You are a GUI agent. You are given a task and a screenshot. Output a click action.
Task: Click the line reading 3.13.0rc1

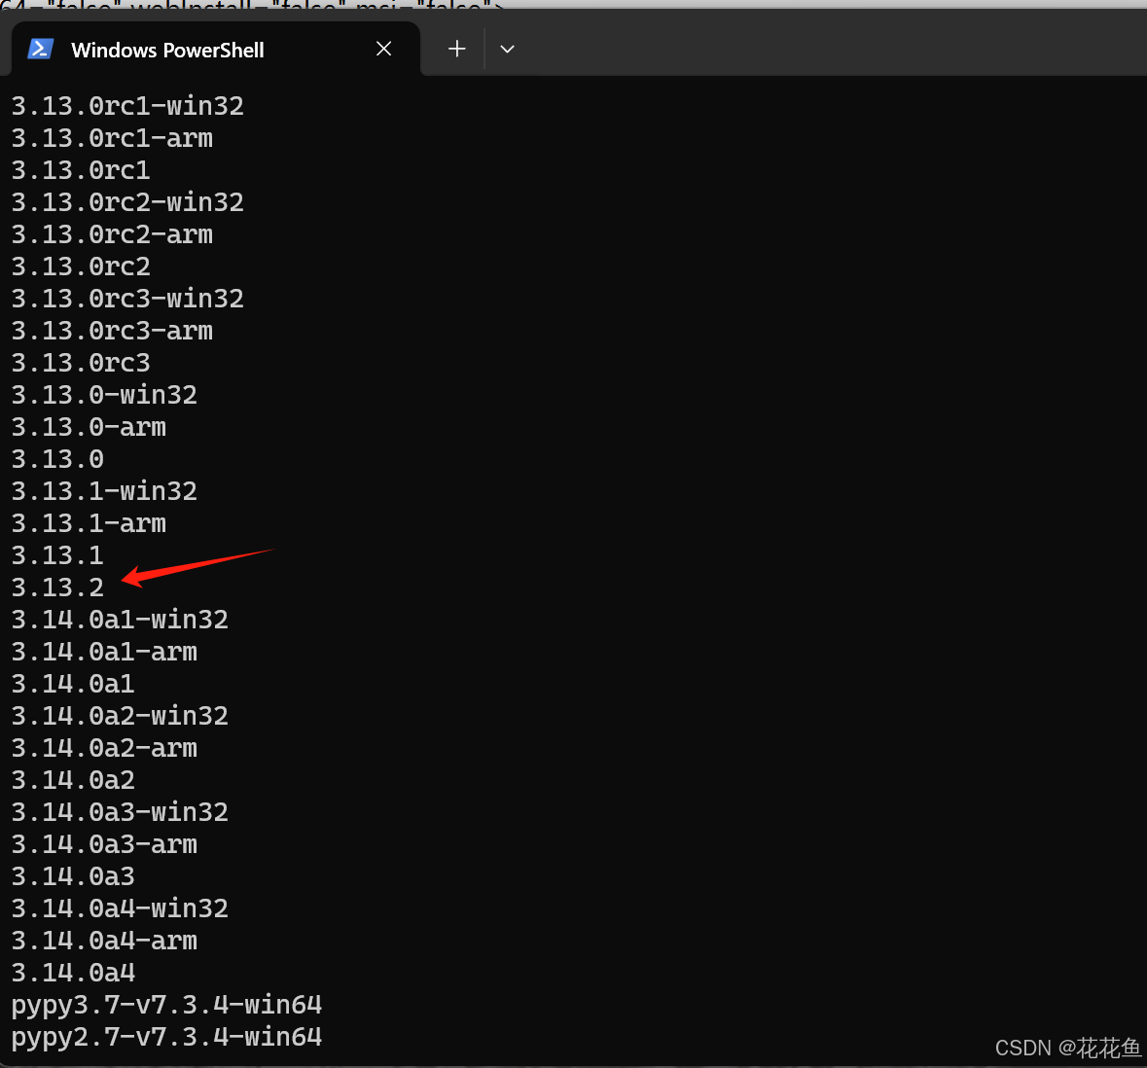click(x=81, y=170)
